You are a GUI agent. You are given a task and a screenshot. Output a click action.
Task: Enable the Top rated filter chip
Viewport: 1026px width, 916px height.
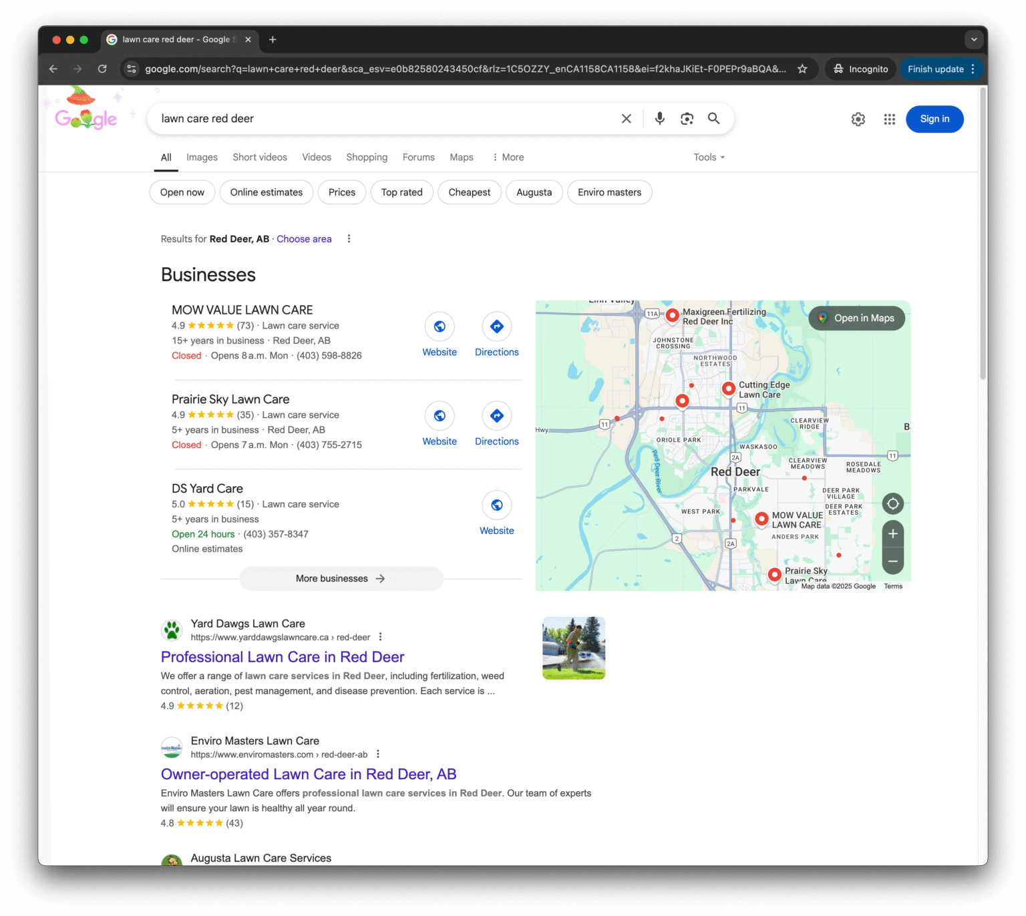(x=401, y=192)
